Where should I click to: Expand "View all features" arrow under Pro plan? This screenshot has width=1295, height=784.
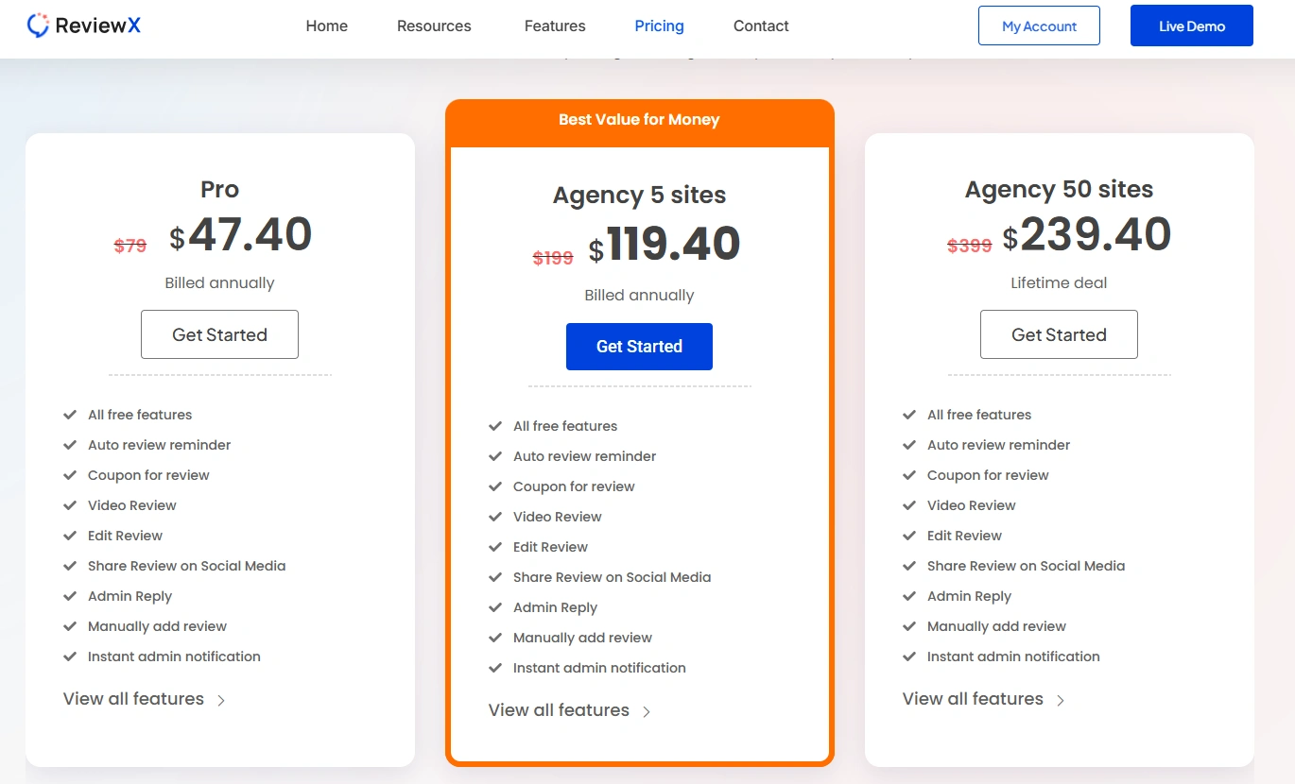pos(221,700)
